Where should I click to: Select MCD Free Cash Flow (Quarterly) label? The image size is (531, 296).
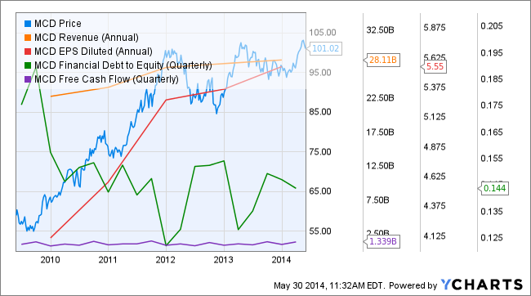click(x=106, y=79)
